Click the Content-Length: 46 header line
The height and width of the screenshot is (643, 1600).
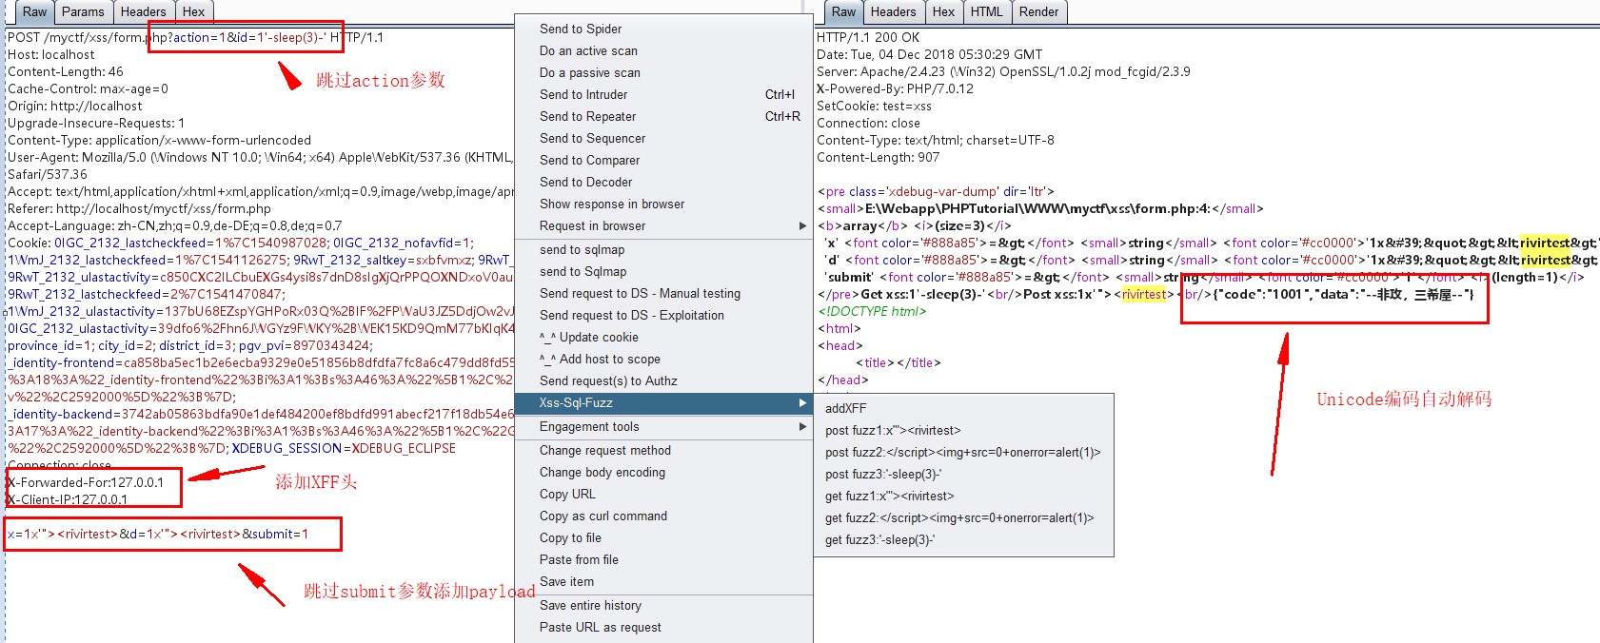66,71
